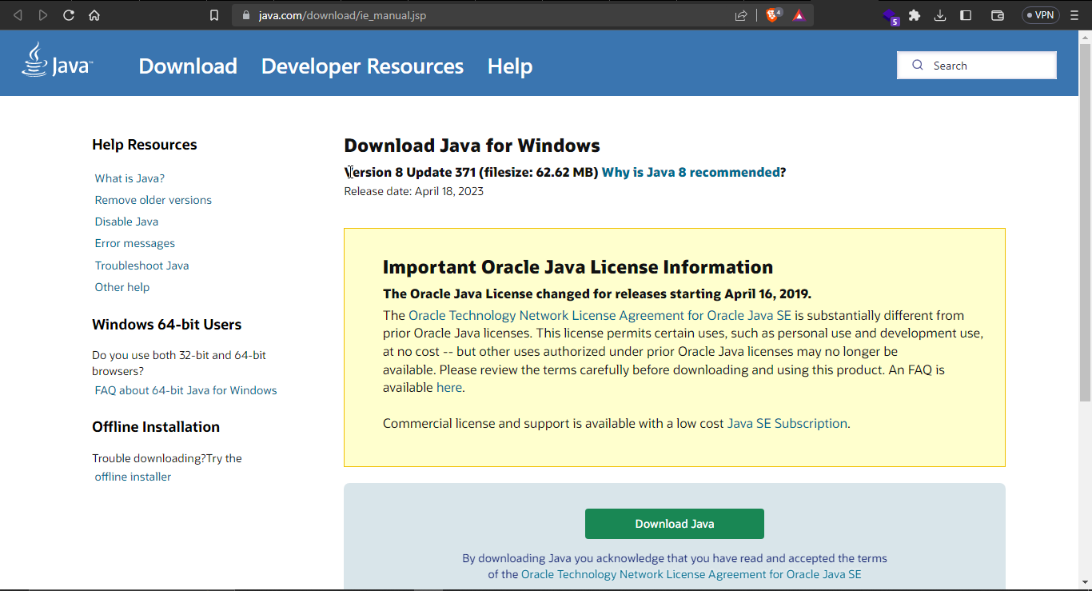Image resolution: width=1092 pixels, height=591 pixels.
Task: Open Java SE Subscription link
Action: pos(787,423)
